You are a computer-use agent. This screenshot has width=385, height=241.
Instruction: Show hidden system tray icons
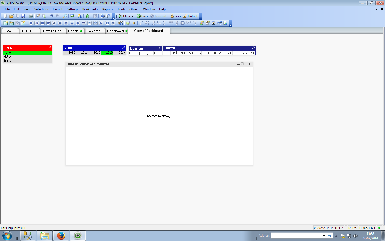click(x=336, y=236)
